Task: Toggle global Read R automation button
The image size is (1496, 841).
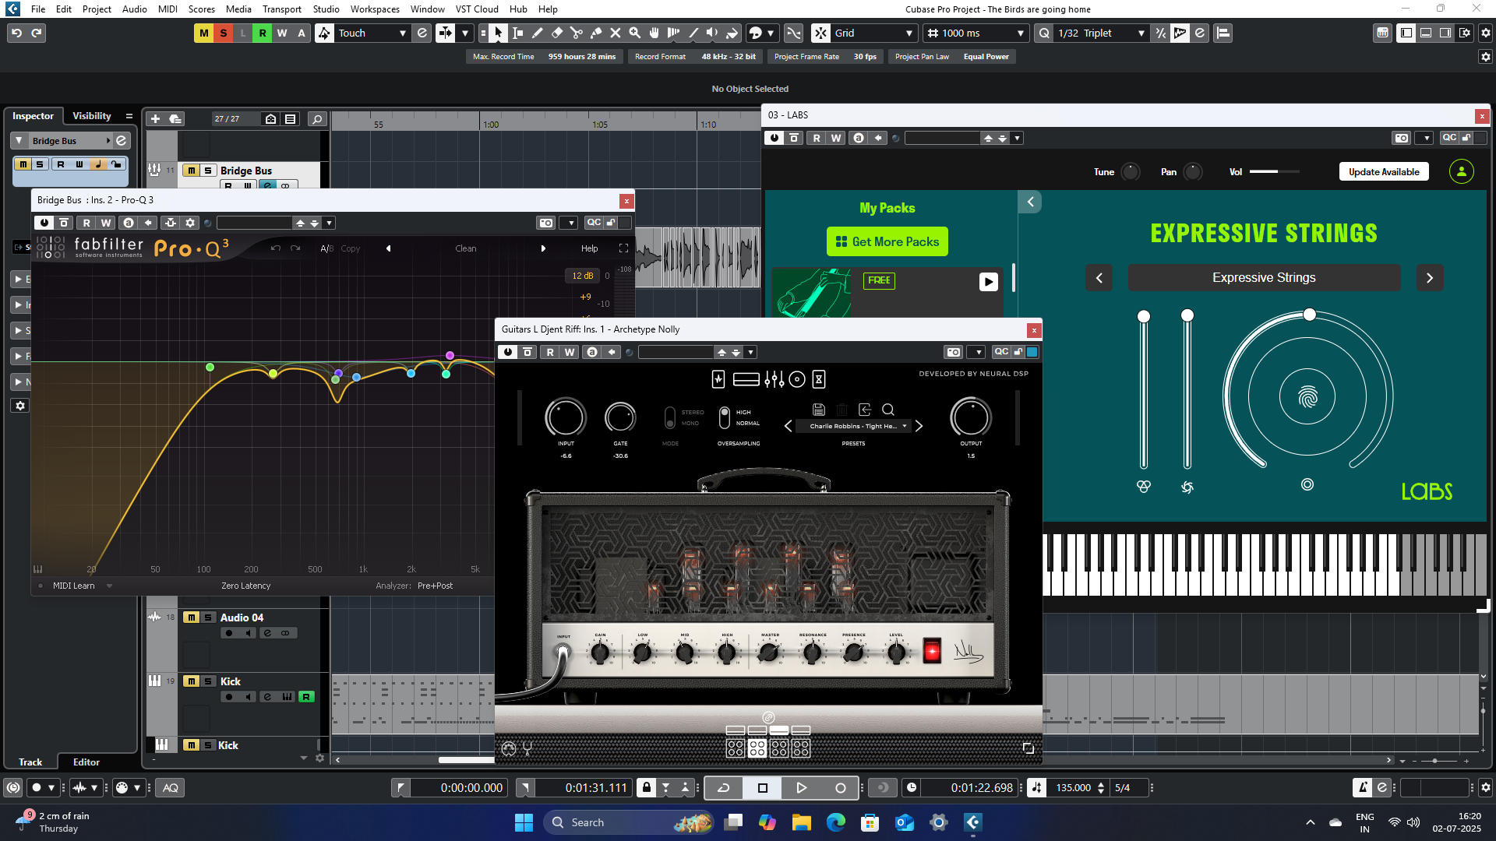Action: pyautogui.click(x=263, y=33)
